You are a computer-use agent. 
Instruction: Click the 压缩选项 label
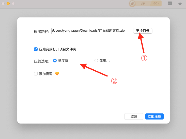(42, 61)
